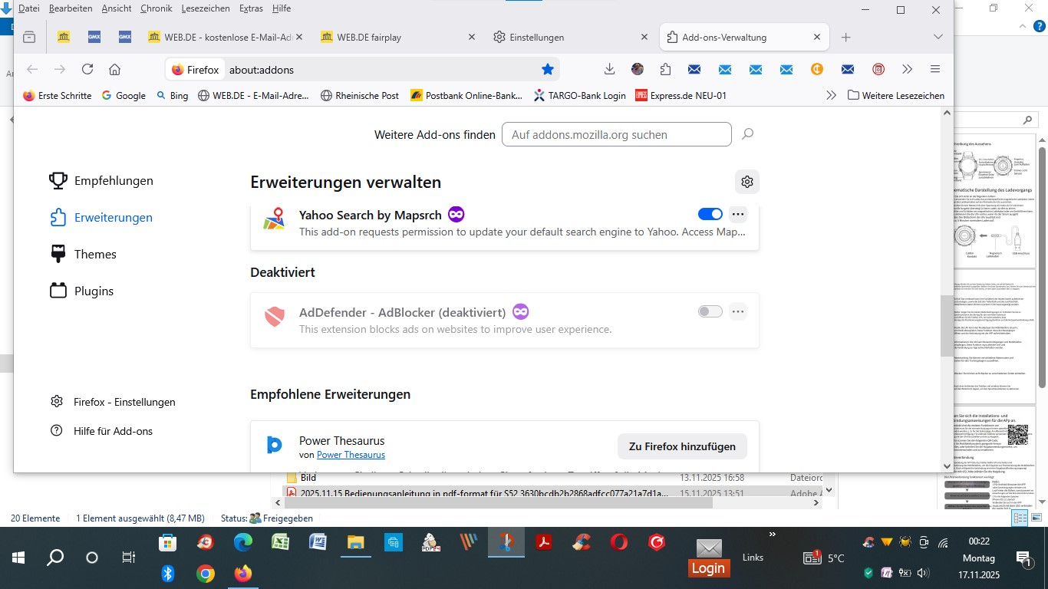
Task: Click the search magnifier next to add-ons search
Action: [748, 134]
